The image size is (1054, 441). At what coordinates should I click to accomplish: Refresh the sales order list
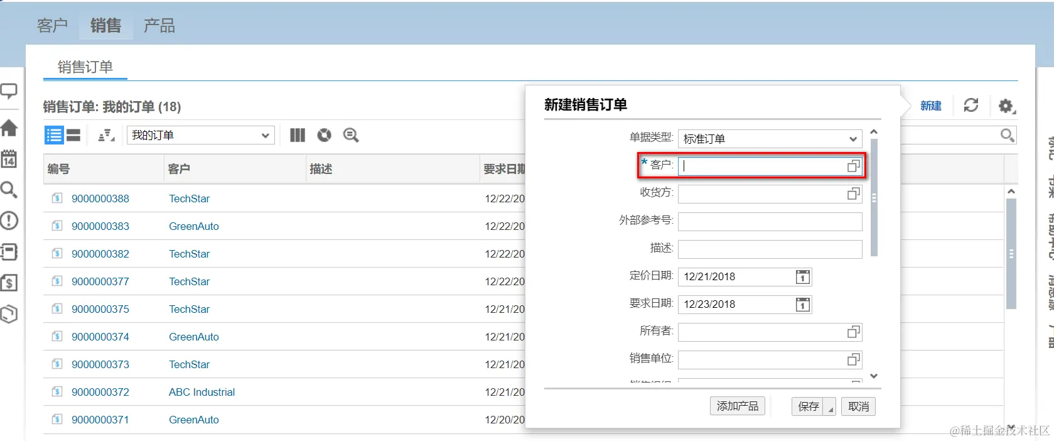pyautogui.click(x=971, y=105)
